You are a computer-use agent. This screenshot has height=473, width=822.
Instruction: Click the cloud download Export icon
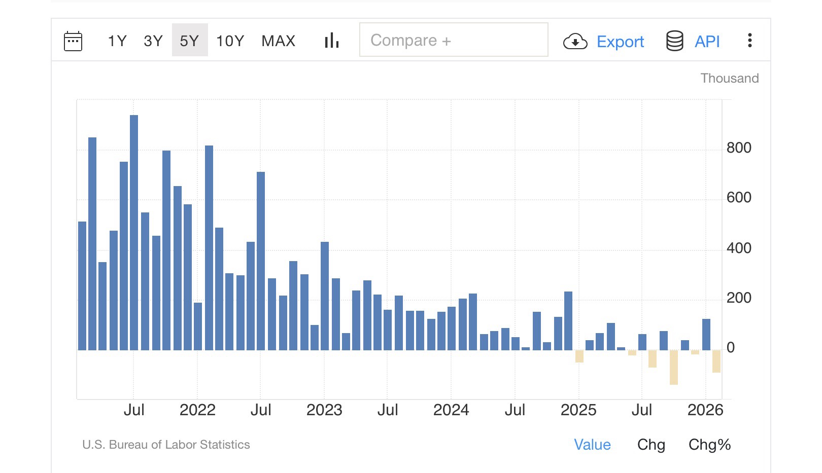pos(575,41)
